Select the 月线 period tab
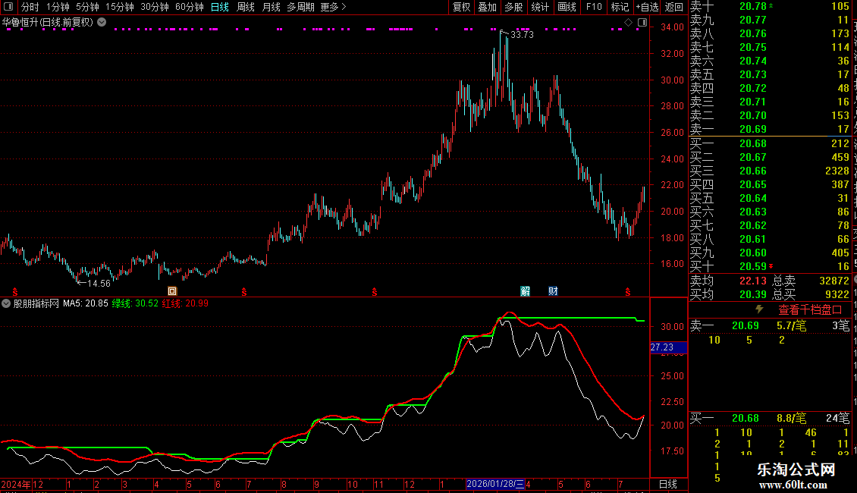Image resolution: width=857 pixels, height=493 pixels. (x=271, y=7)
